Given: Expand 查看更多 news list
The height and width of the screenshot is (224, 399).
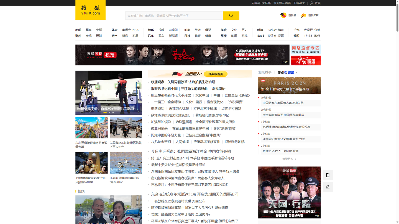Looking at the screenshot, I should (x=289, y=159).
